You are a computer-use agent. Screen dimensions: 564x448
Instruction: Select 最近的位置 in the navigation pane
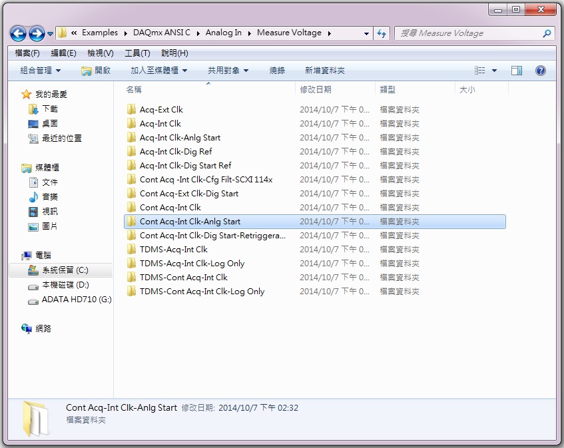tap(62, 138)
